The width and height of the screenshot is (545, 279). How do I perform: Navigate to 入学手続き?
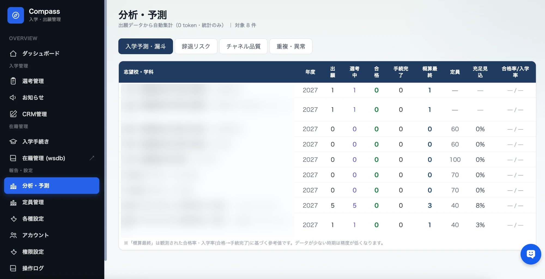tap(52, 142)
